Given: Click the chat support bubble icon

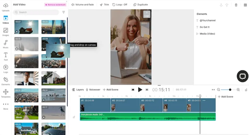Looking at the screenshot, I should [x=242, y=76].
